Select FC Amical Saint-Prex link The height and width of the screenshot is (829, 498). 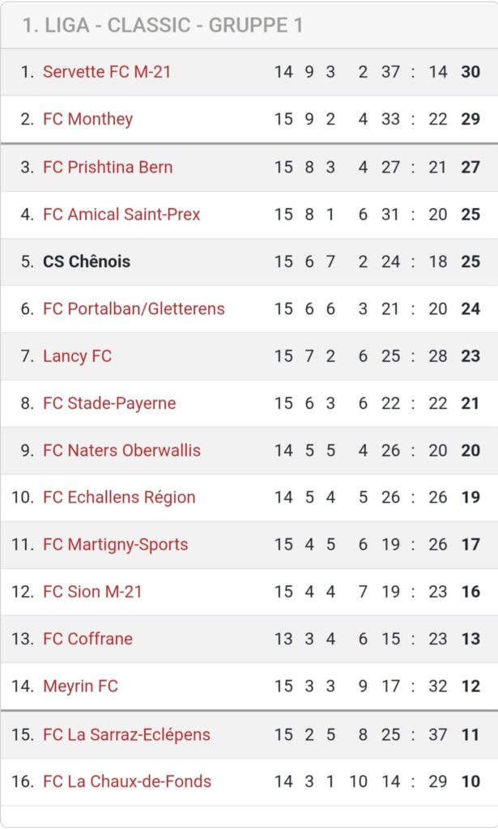121,215
